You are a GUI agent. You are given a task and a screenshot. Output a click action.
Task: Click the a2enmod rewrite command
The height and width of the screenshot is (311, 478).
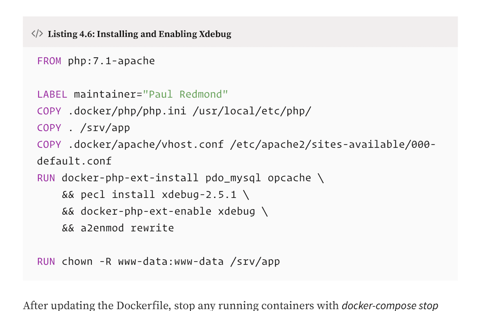click(x=128, y=228)
